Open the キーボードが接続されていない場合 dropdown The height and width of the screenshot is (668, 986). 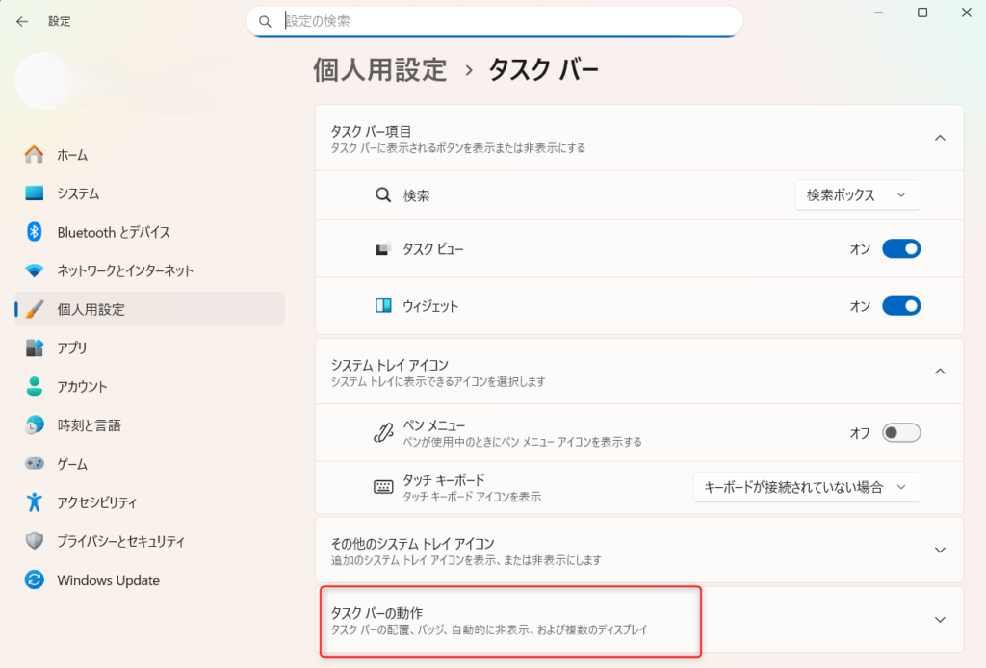806,487
